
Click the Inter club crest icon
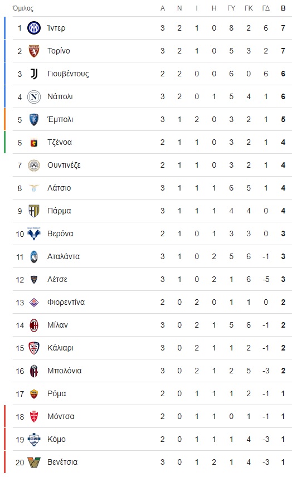pyautogui.click(x=34, y=28)
